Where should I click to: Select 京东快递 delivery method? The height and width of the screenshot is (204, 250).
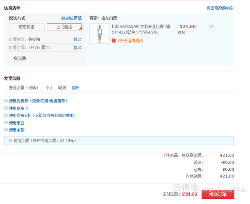pos(26,27)
